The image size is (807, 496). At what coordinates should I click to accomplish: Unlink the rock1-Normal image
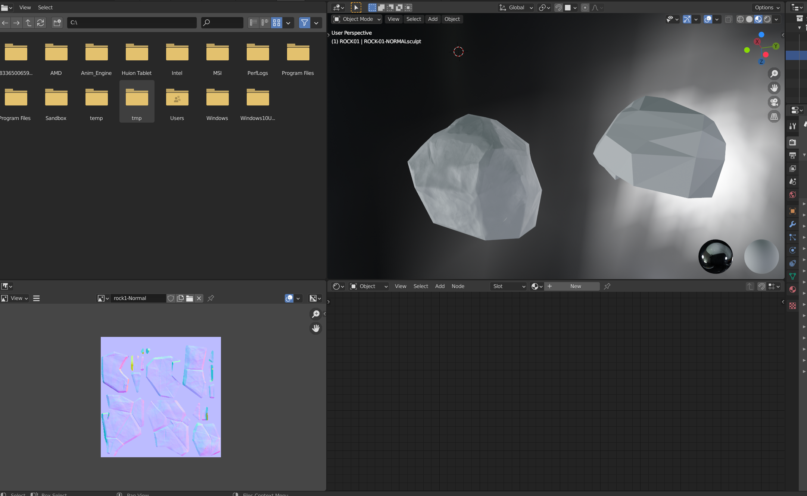point(199,298)
